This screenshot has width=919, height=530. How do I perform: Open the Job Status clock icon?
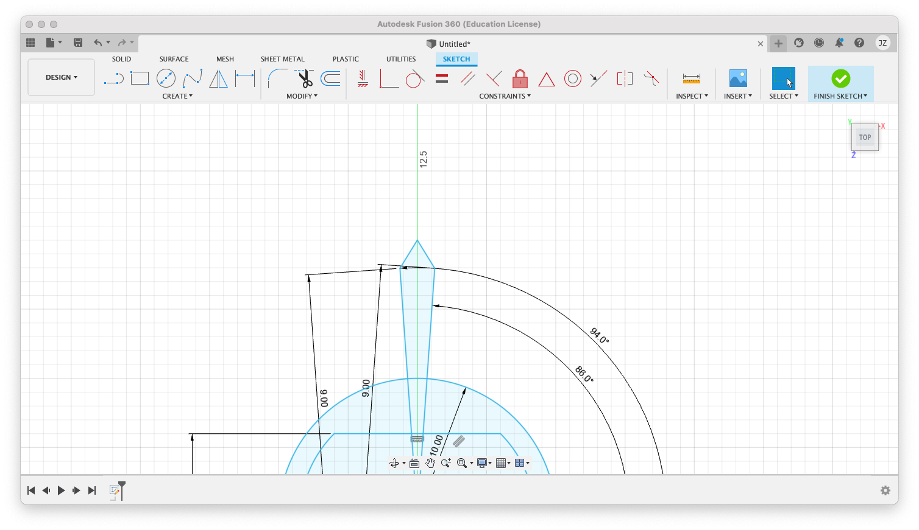coord(819,43)
